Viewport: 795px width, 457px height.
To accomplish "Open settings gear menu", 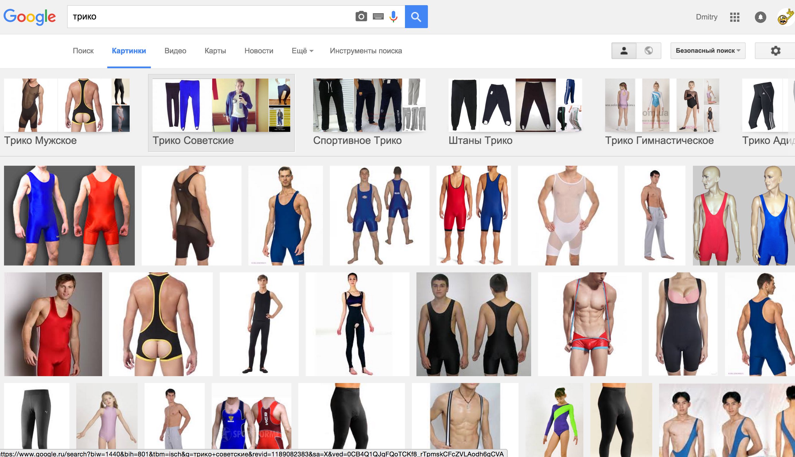I will click(x=775, y=51).
